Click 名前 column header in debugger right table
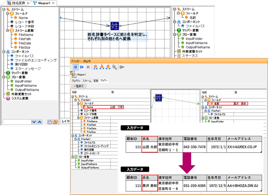Image resolution: width=268 pixels, height=195 pixels. coord(217,92)
